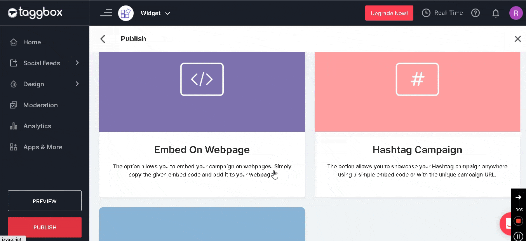
Task: Open the notifications bell
Action: (x=496, y=13)
